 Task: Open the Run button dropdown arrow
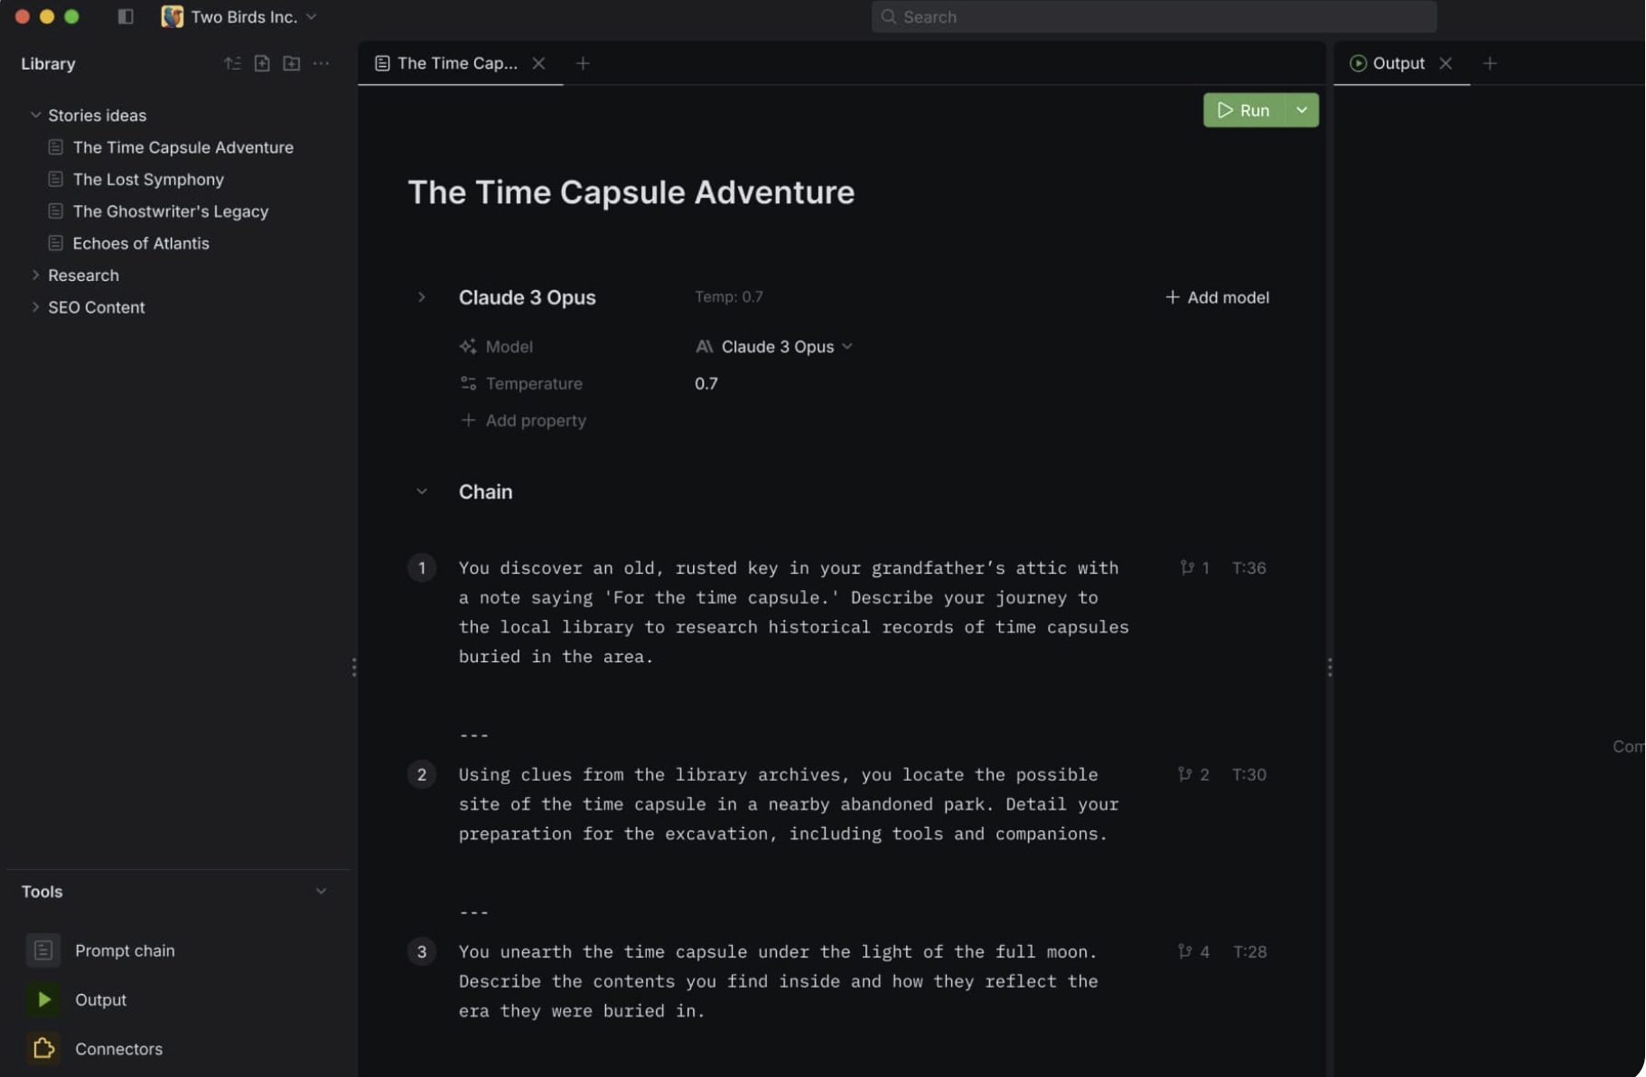(x=1302, y=110)
